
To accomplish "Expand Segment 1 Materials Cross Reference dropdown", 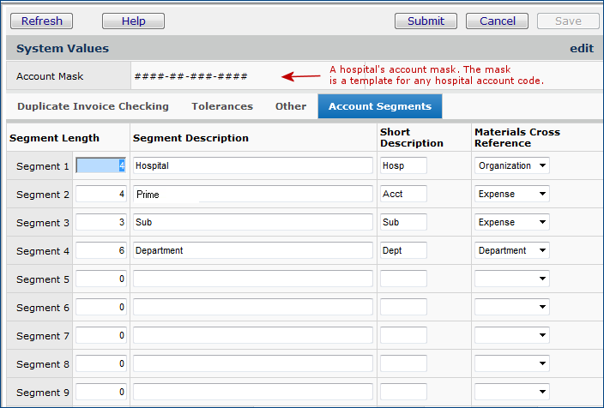I will [512, 165].
